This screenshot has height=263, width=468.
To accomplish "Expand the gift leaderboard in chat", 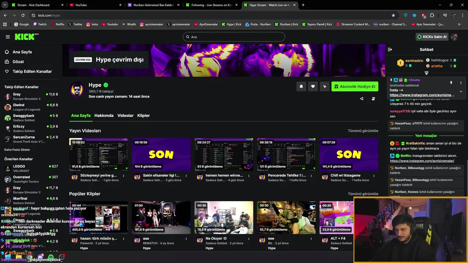I will pos(426,73).
